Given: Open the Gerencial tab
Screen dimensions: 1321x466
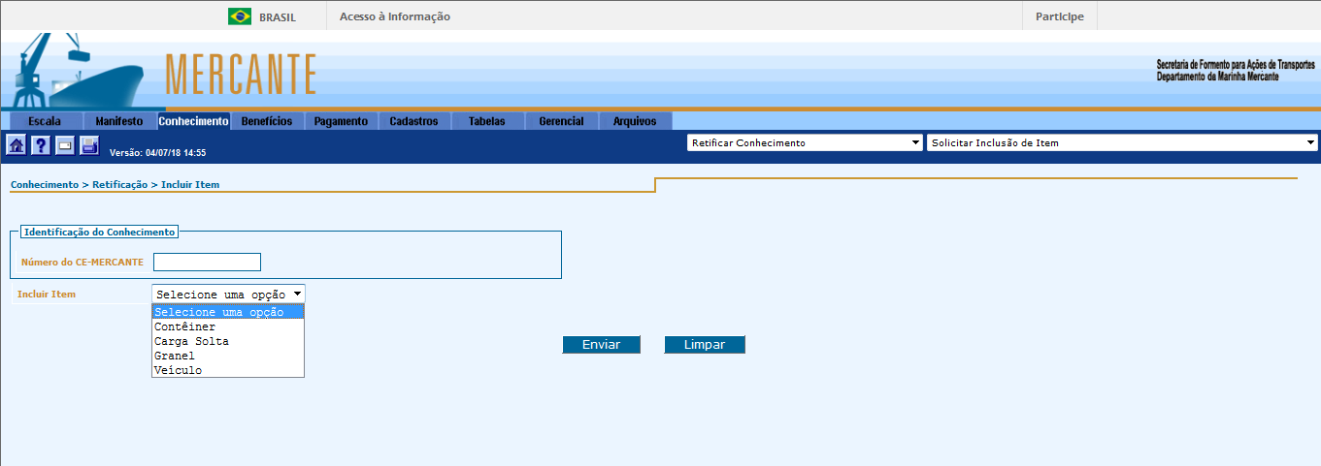Looking at the screenshot, I should click(561, 122).
